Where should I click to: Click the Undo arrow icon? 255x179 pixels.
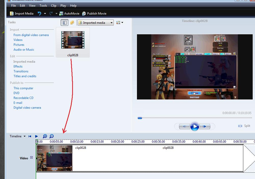point(39,14)
